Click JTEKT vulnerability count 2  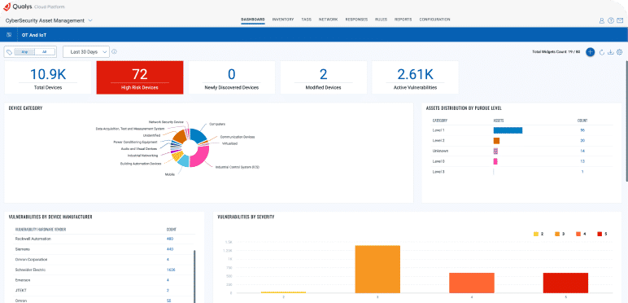(168, 291)
